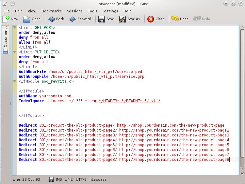This screenshot has height=184, width=245.
Task: Click the AuthGroupFile directive text
Action: click(34, 76)
